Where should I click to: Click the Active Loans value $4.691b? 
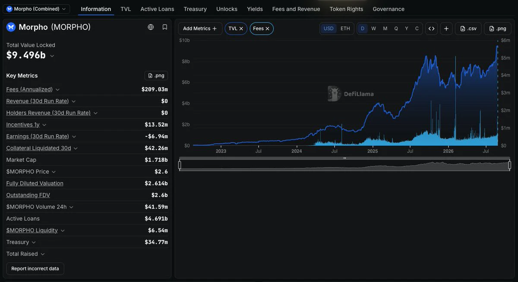pyautogui.click(x=156, y=219)
